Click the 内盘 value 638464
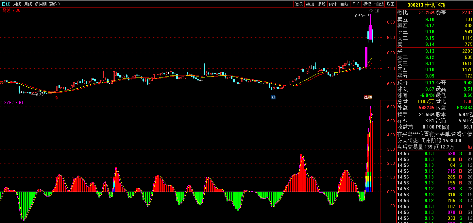This screenshot has height=223, width=473. (464, 108)
